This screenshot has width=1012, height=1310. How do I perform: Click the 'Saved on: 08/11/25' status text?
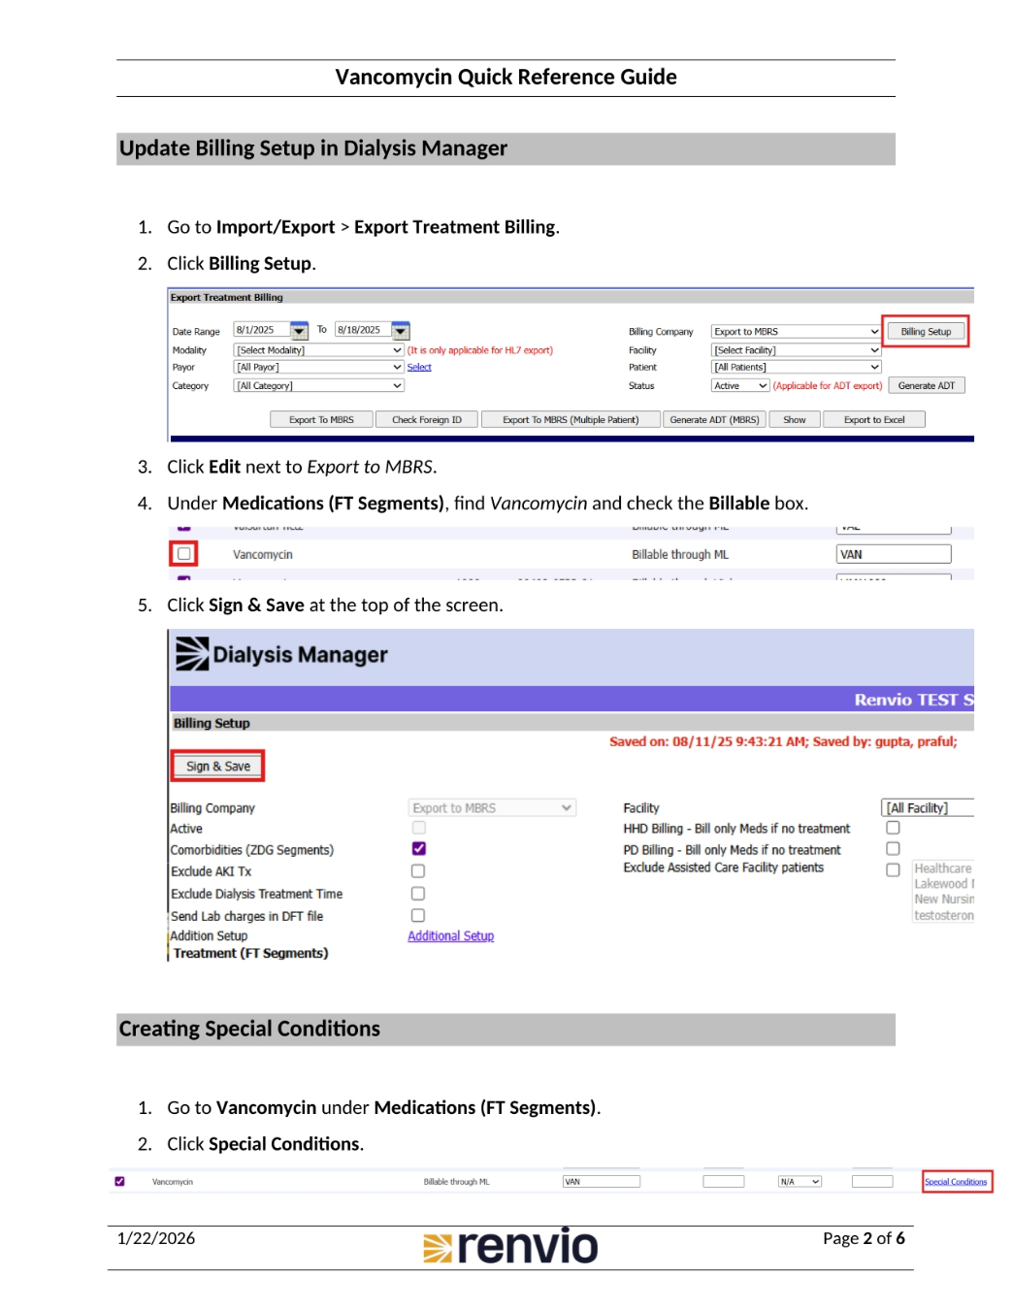coord(783,741)
